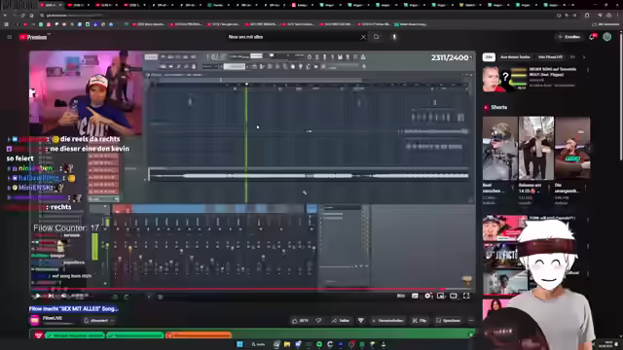Open YouTube notifications bell

(592, 37)
